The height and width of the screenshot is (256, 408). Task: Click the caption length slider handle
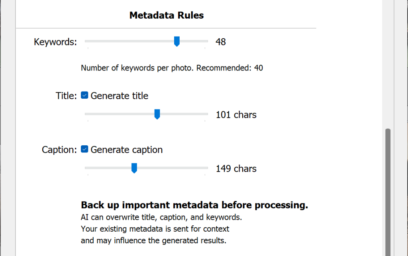tap(134, 168)
